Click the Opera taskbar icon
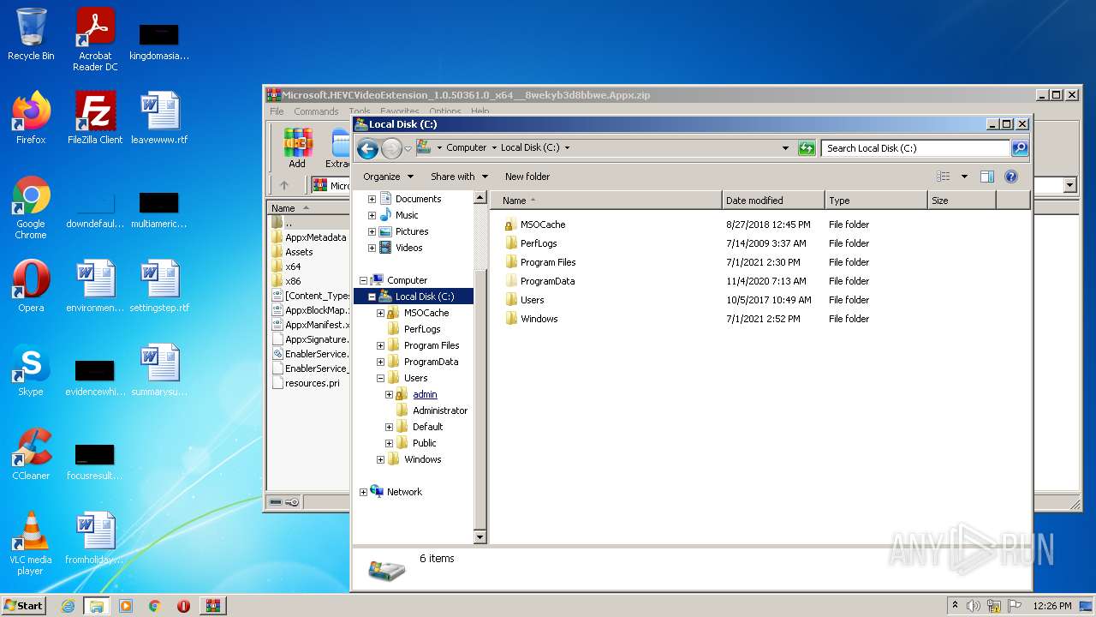Image resolution: width=1096 pixels, height=617 pixels. point(183,606)
